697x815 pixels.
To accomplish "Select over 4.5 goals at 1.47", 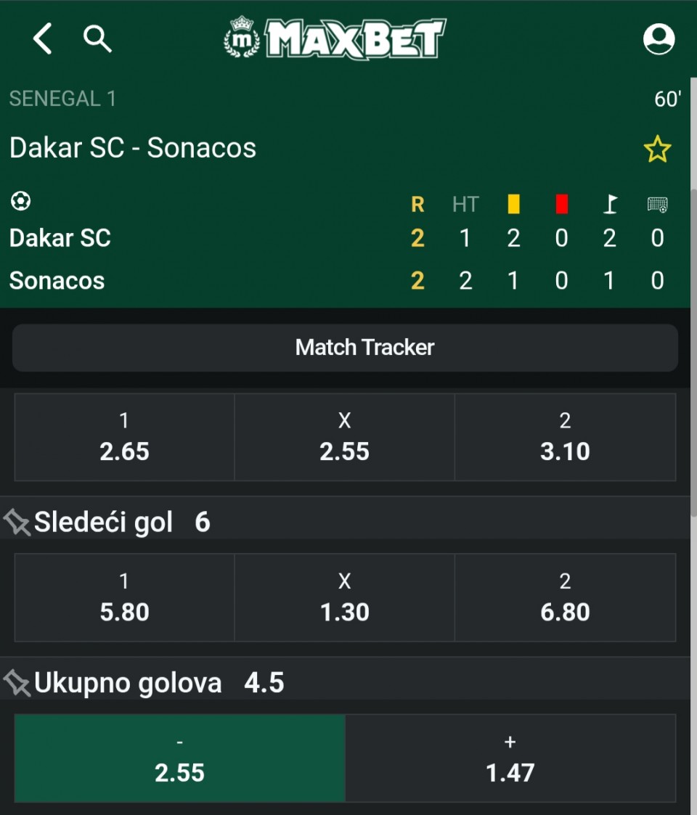I will pos(510,758).
